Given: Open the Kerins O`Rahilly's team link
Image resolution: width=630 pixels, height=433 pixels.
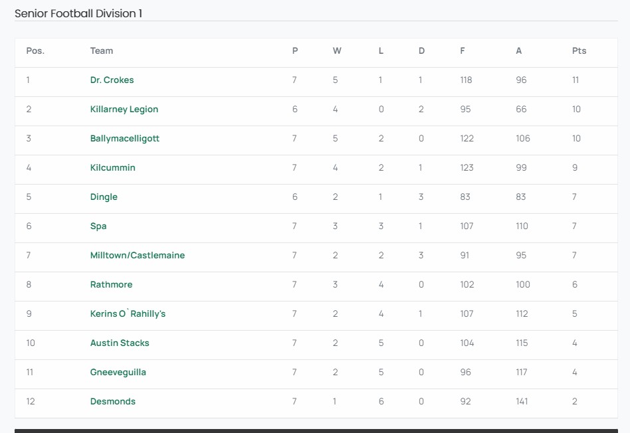Looking at the screenshot, I should 128,313.
